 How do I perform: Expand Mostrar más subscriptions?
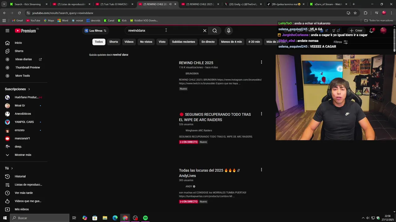tap(24, 155)
